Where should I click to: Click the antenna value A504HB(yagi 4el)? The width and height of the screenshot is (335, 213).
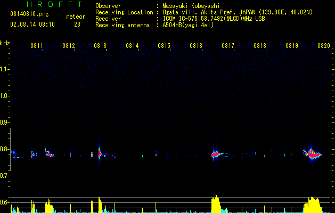[x=188, y=25]
